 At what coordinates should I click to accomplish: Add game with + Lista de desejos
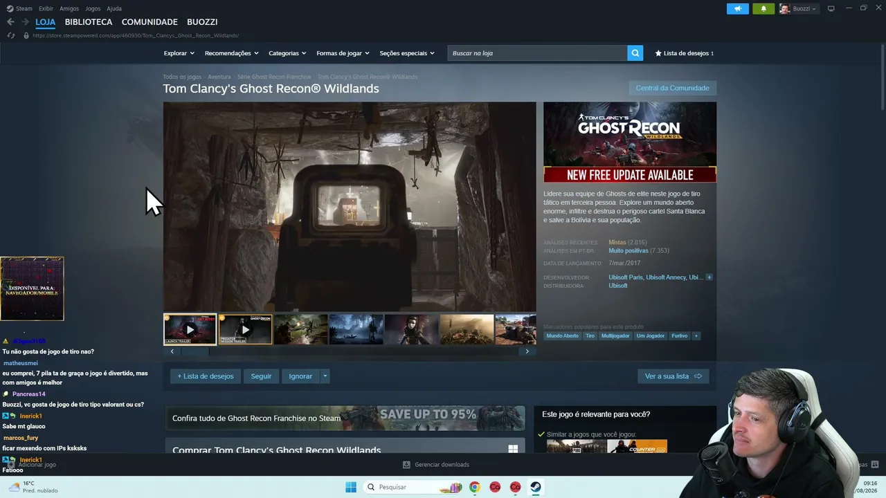pos(206,376)
